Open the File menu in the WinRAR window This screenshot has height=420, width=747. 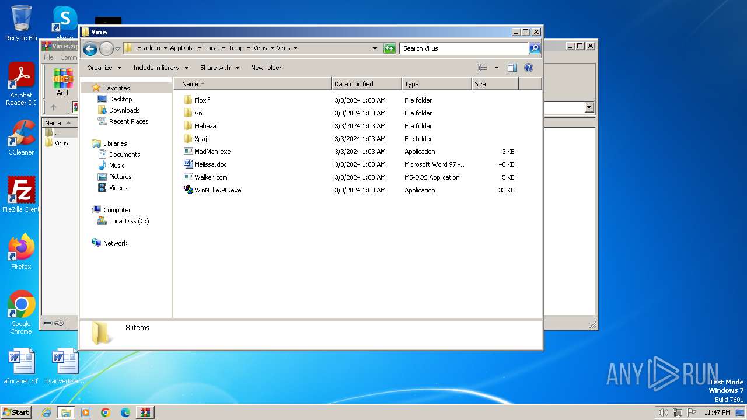tap(48, 57)
